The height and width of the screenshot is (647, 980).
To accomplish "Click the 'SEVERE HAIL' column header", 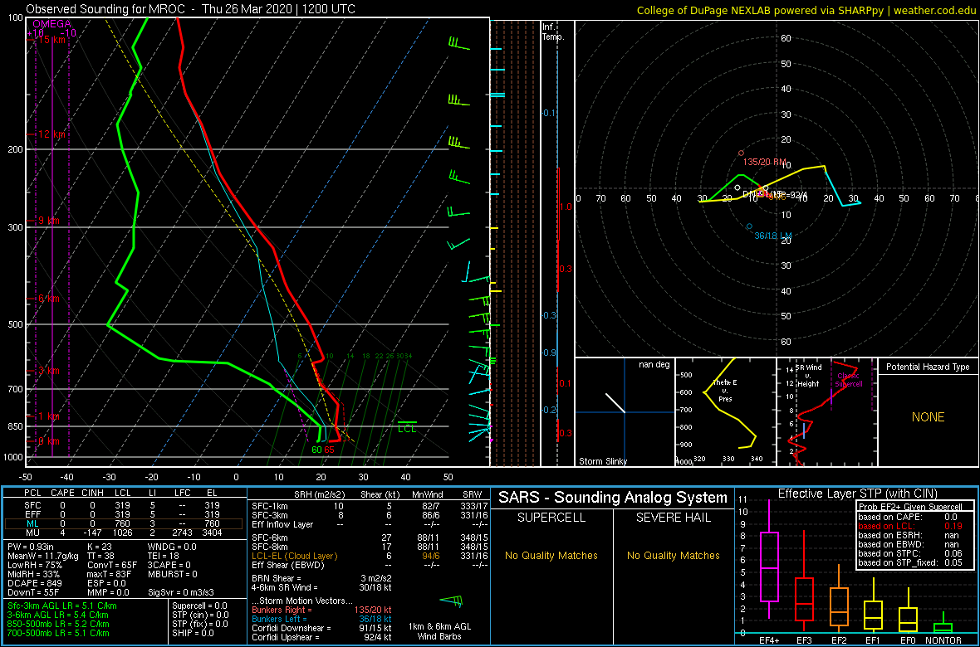I will point(673,518).
